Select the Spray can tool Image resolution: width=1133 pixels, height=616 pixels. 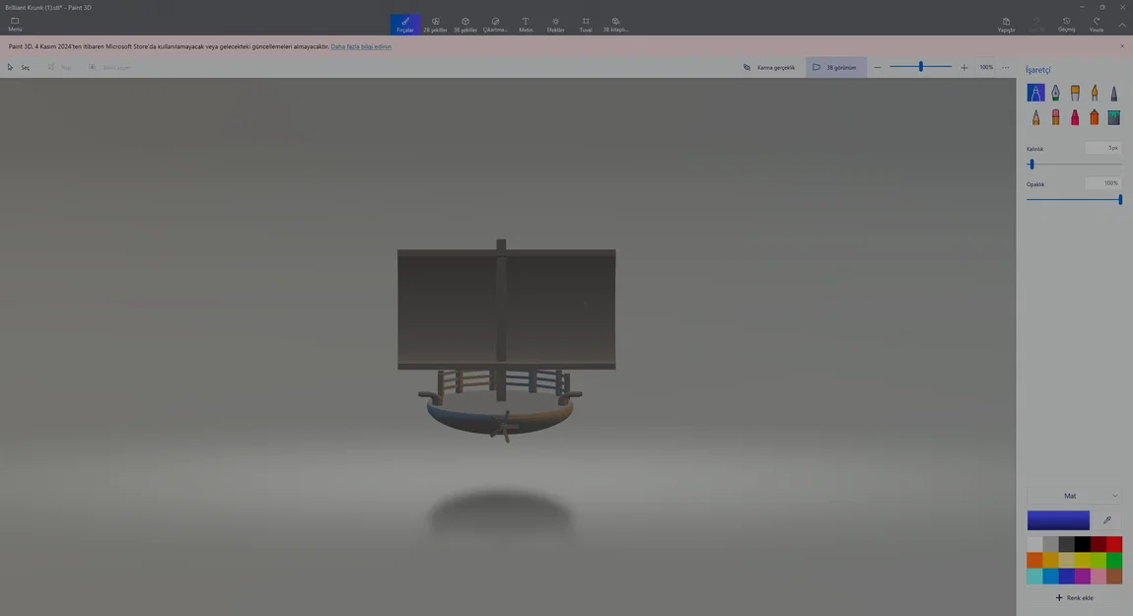[1094, 117]
